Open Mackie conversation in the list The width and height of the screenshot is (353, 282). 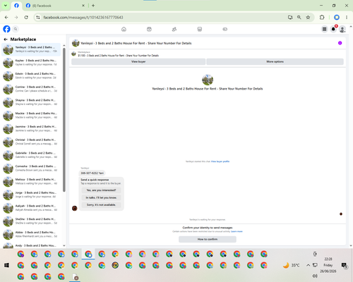tap(31, 116)
